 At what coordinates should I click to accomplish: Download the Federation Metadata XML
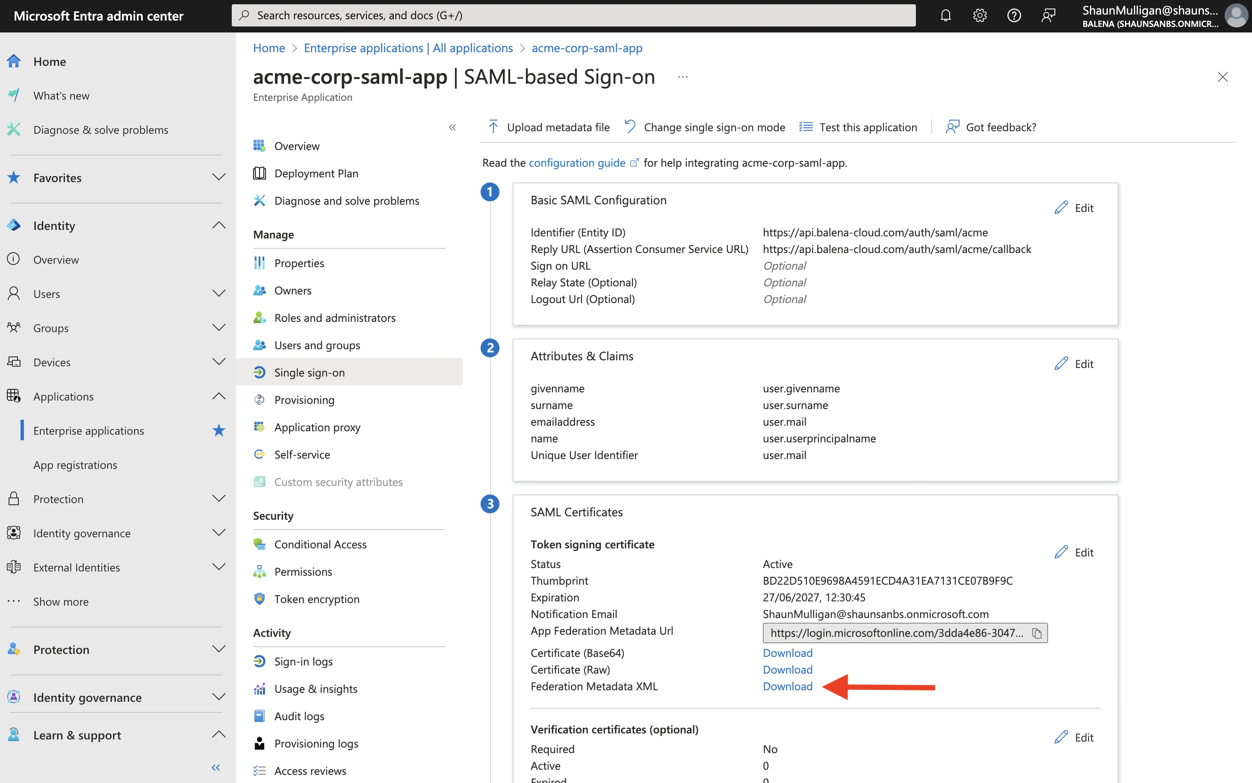click(x=787, y=686)
